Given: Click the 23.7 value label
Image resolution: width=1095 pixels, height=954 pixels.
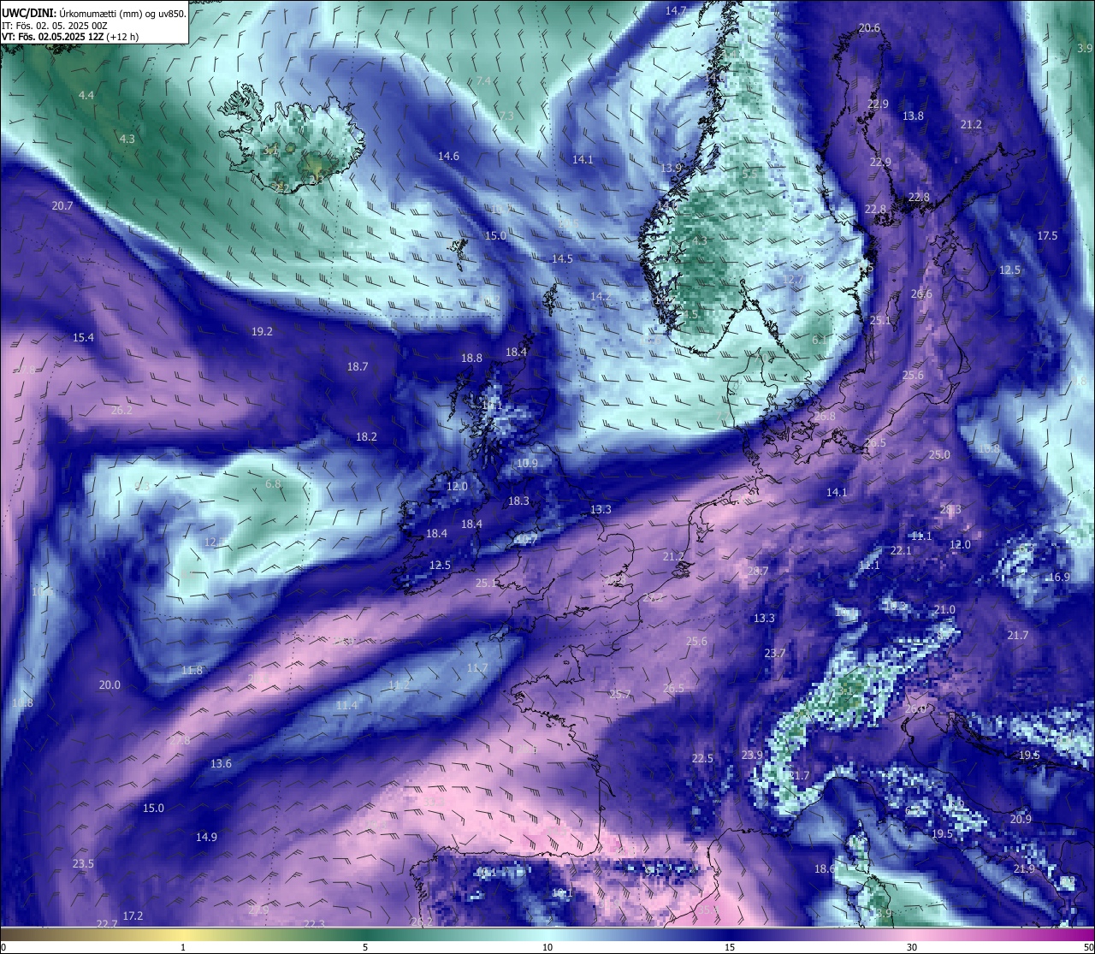Looking at the screenshot, I should point(774,653).
